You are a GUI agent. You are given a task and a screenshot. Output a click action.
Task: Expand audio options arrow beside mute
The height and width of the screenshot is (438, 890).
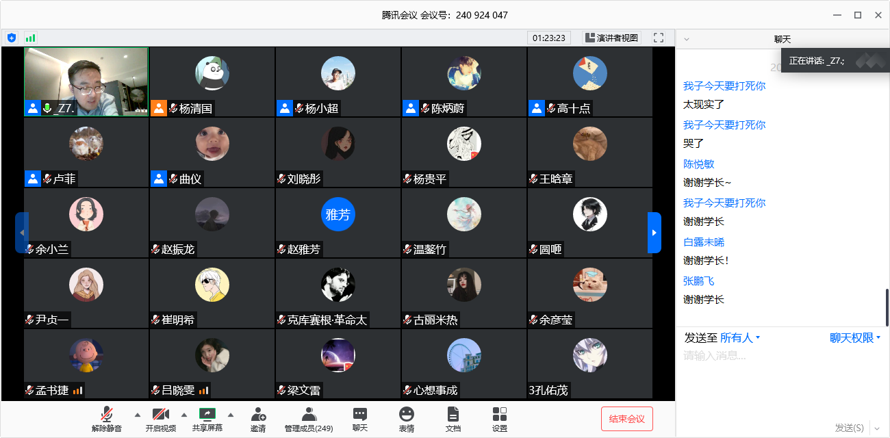click(137, 415)
